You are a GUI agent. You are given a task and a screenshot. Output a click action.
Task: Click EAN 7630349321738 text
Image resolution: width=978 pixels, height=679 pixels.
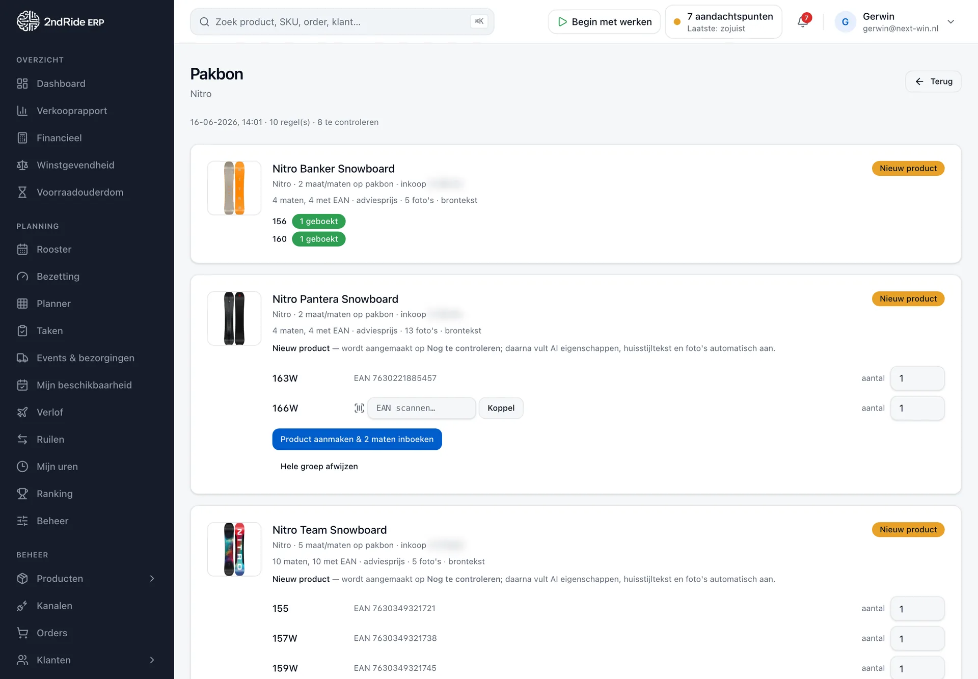coord(395,638)
